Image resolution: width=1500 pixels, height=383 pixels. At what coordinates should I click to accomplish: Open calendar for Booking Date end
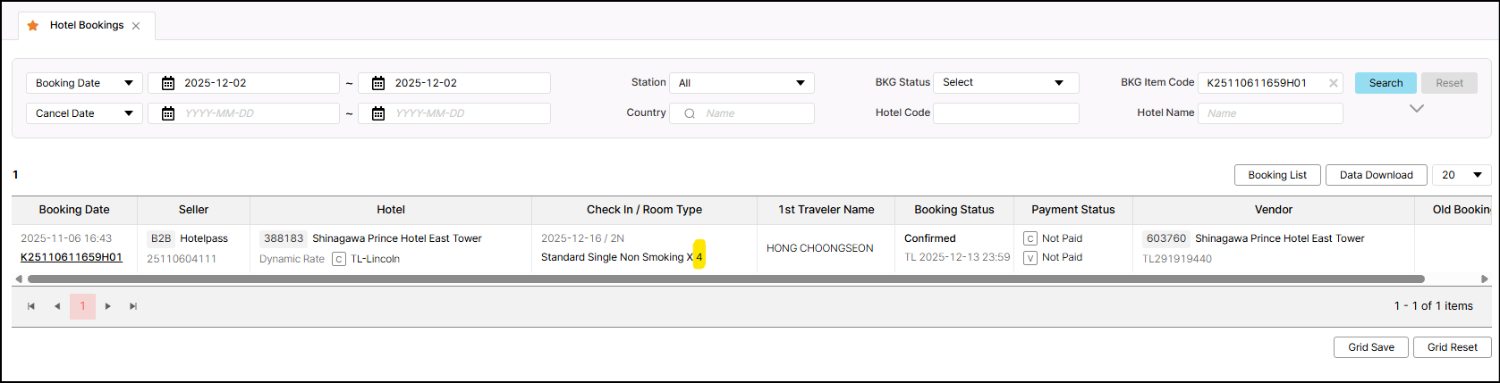[x=378, y=83]
